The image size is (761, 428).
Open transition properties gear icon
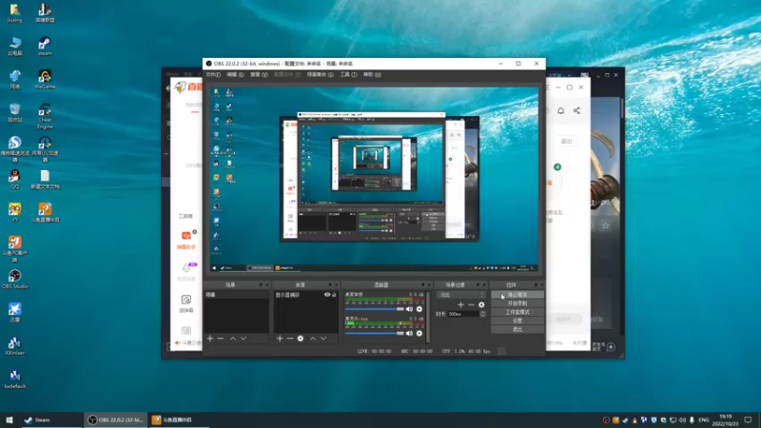click(481, 304)
